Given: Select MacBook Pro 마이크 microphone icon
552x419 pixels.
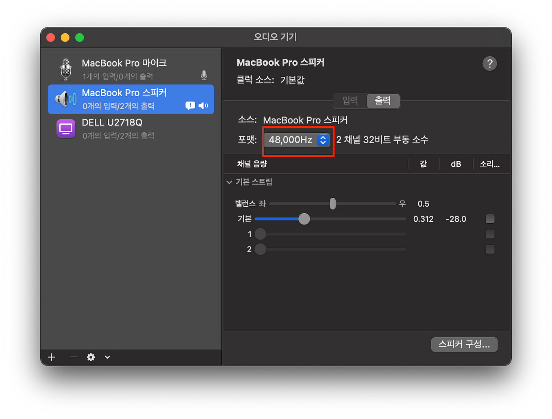Looking at the screenshot, I should (66, 69).
